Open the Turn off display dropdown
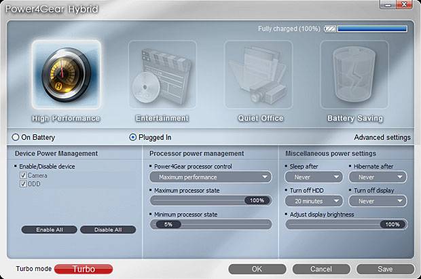Viewport: 421px width, 279px height. [378, 201]
